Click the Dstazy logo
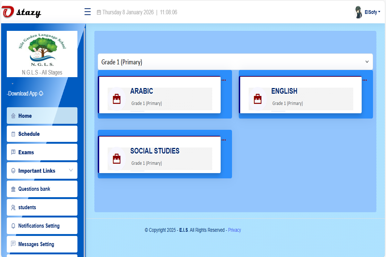This screenshot has width=386, height=257. tap(21, 12)
